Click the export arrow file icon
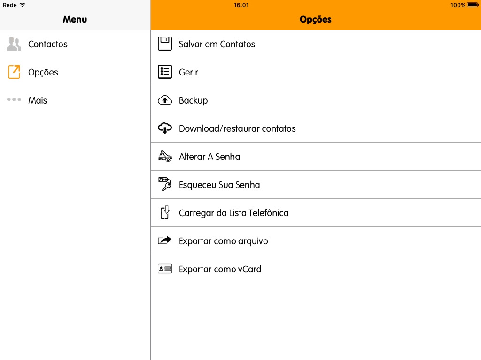Viewport: 481px width, 360px height. 165,240
